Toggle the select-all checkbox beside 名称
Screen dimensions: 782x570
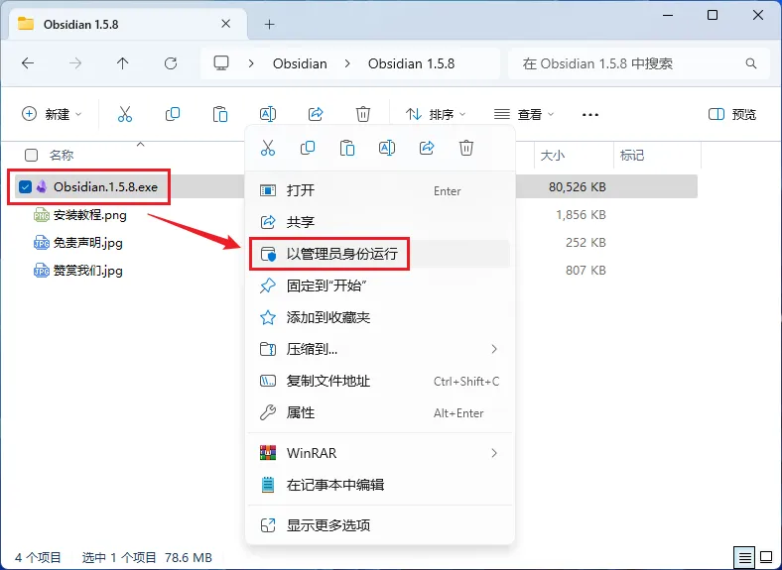click(31, 155)
